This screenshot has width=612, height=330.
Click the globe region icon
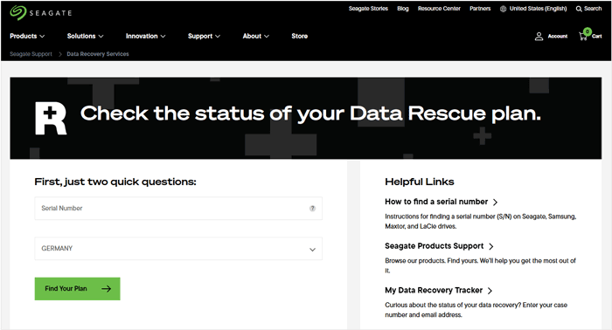pyautogui.click(x=503, y=9)
